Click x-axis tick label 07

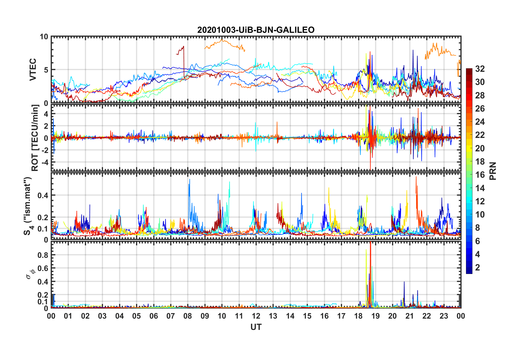171,316
